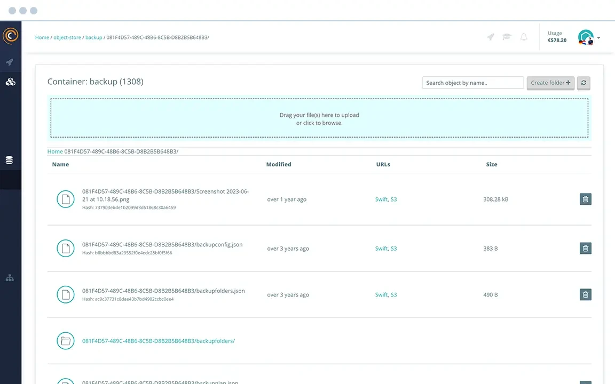This screenshot has width=615, height=384.
Task: Click the Size column header
Action: click(x=492, y=165)
